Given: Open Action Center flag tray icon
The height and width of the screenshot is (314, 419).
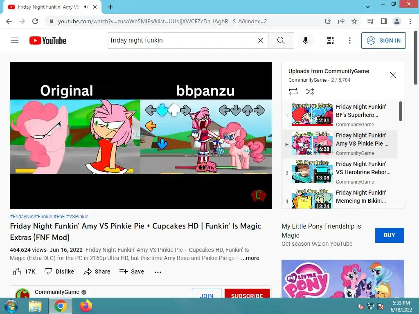Looking at the screenshot, I should pyautogui.click(x=381, y=306).
